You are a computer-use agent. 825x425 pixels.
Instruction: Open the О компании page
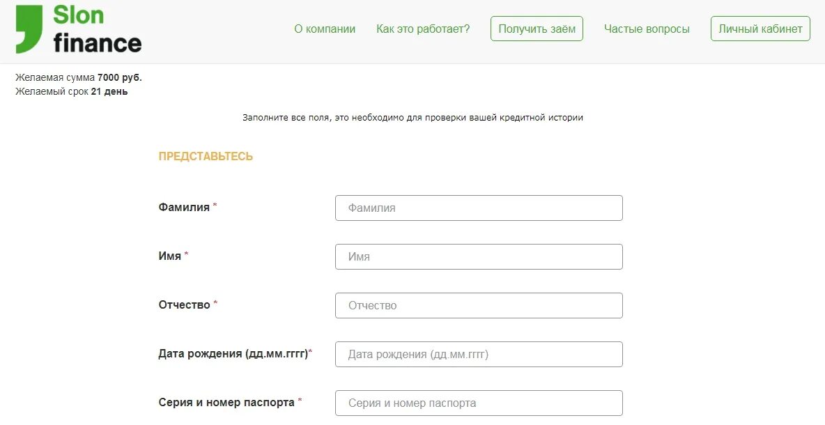[325, 29]
